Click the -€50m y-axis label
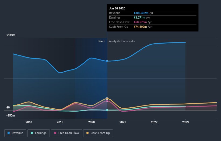 click(x=11, y=115)
